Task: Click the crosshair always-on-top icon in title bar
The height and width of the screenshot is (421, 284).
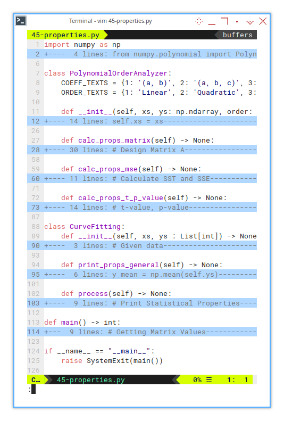Action: [199, 21]
